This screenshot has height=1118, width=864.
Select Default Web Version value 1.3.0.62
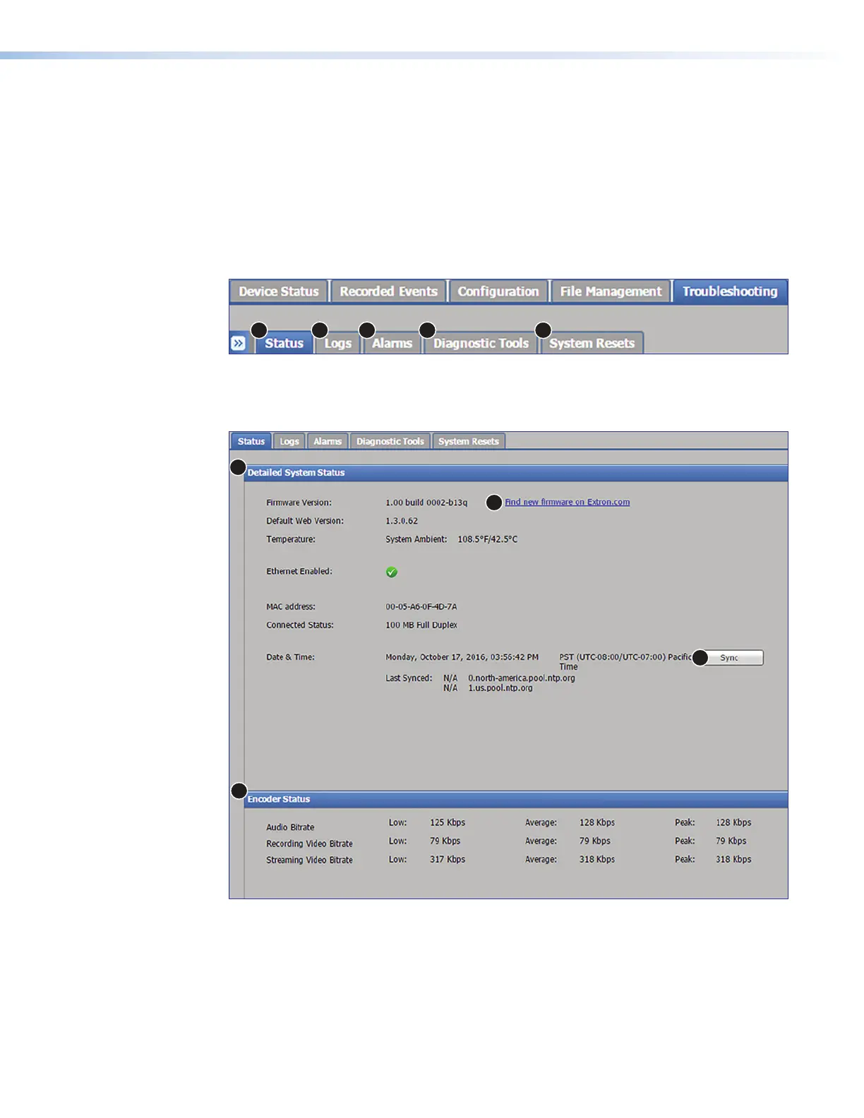(x=402, y=521)
